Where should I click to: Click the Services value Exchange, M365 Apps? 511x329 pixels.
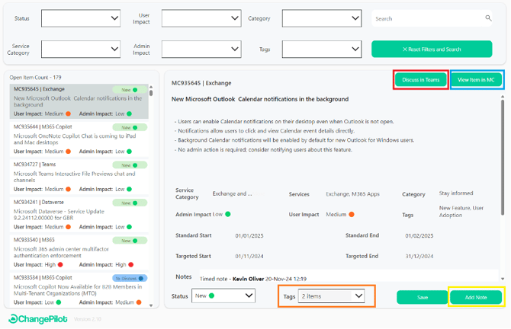click(352, 194)
